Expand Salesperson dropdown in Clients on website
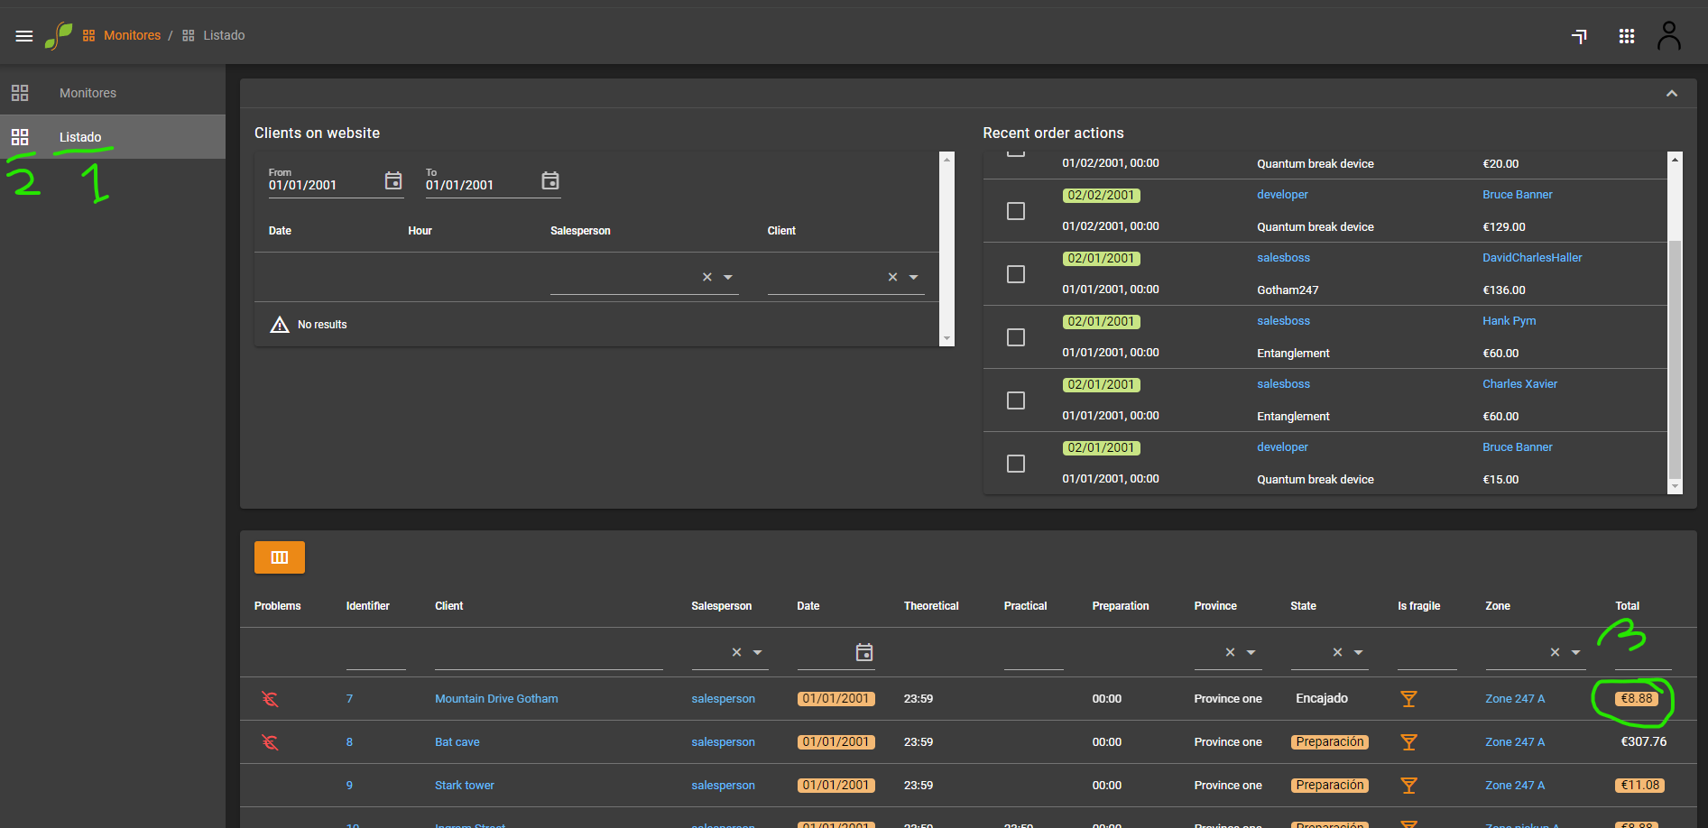Image resolution: width=1708 pixels, height=828 pixels. [728, 277]
